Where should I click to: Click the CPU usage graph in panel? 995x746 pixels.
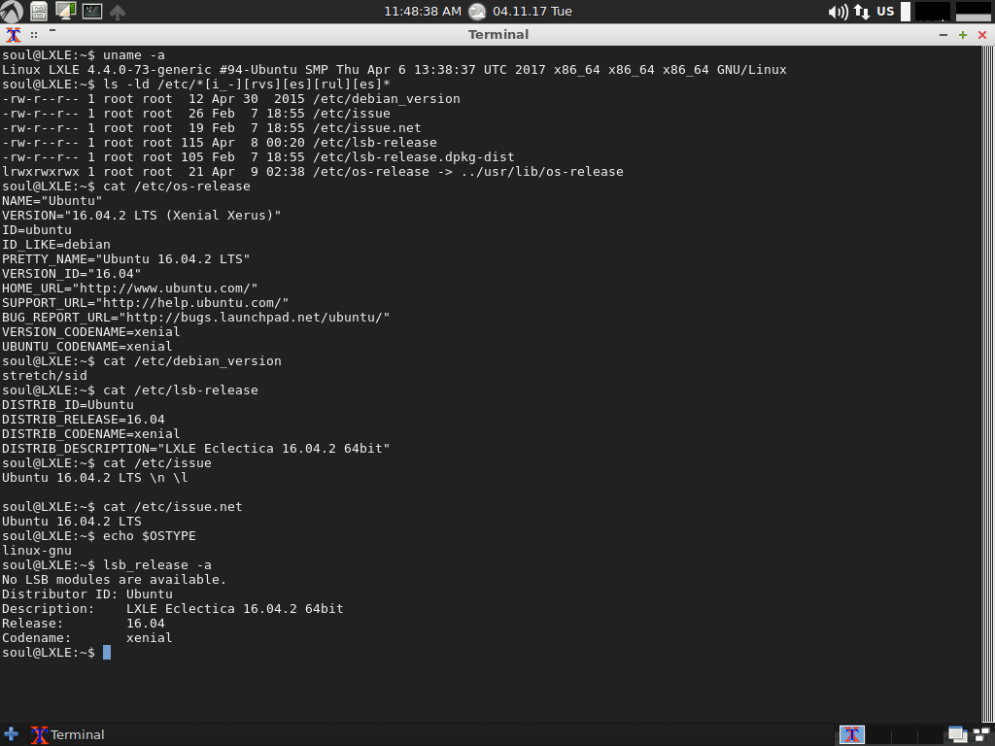tap(933, 12)
